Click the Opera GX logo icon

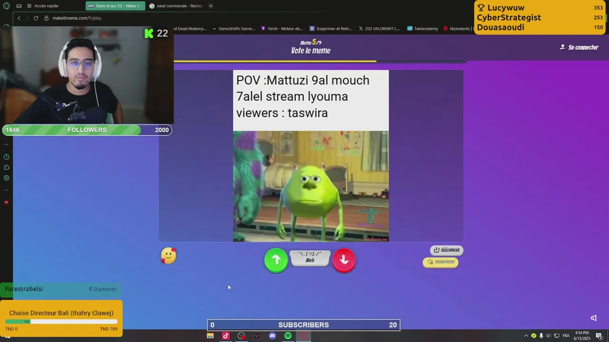click(x=6, y=6)
